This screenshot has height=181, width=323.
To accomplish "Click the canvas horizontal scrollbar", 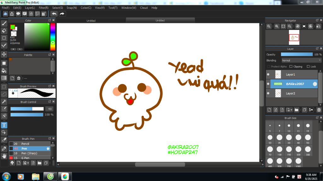I will coord(160,164).
